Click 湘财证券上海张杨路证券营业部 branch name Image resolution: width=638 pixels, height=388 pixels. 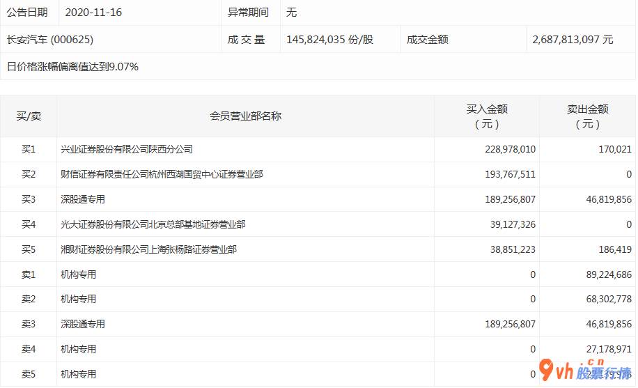point(148,249)
